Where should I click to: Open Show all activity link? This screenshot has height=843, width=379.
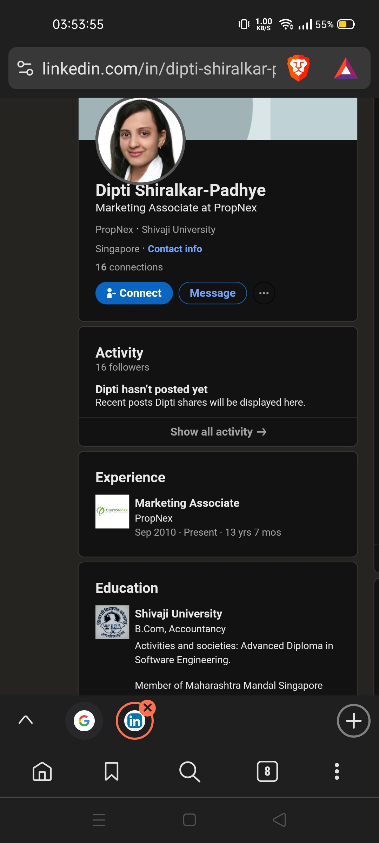point(218,432)
